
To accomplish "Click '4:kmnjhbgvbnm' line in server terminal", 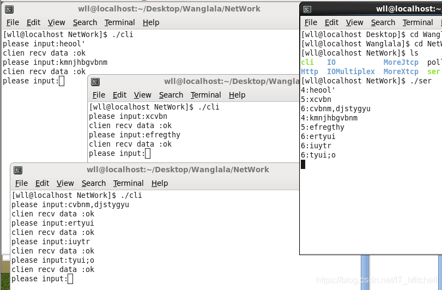I will [329, 118].
